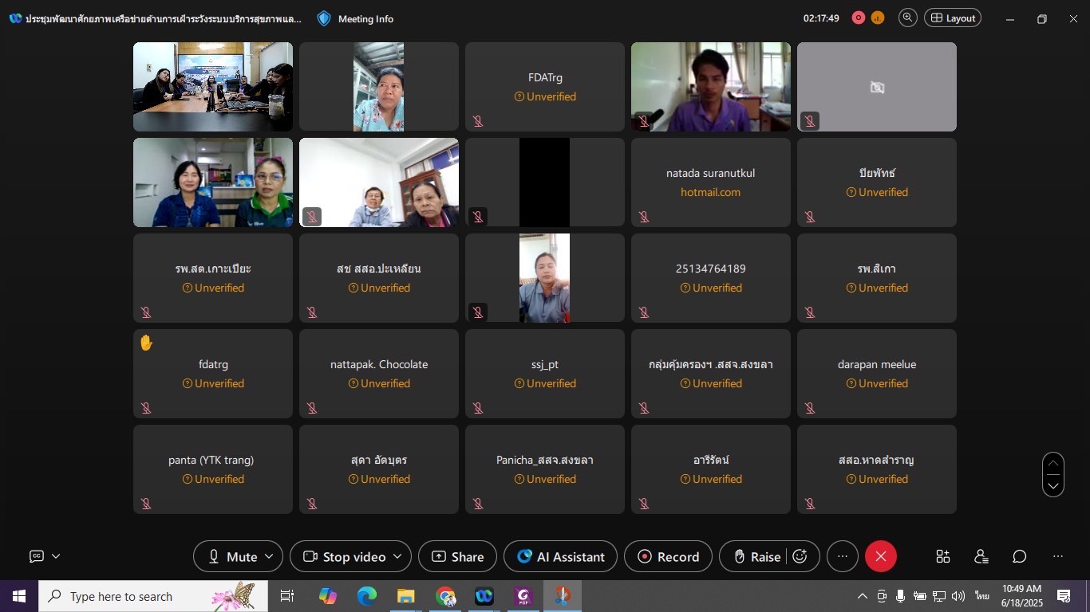This screenshot has width=1090, height=612.
Task: Click the red leave meeting button
Action: coord(880,556)
